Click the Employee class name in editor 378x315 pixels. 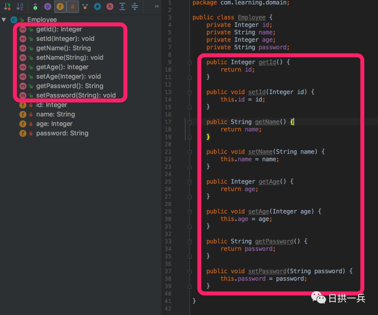[251, 17]
